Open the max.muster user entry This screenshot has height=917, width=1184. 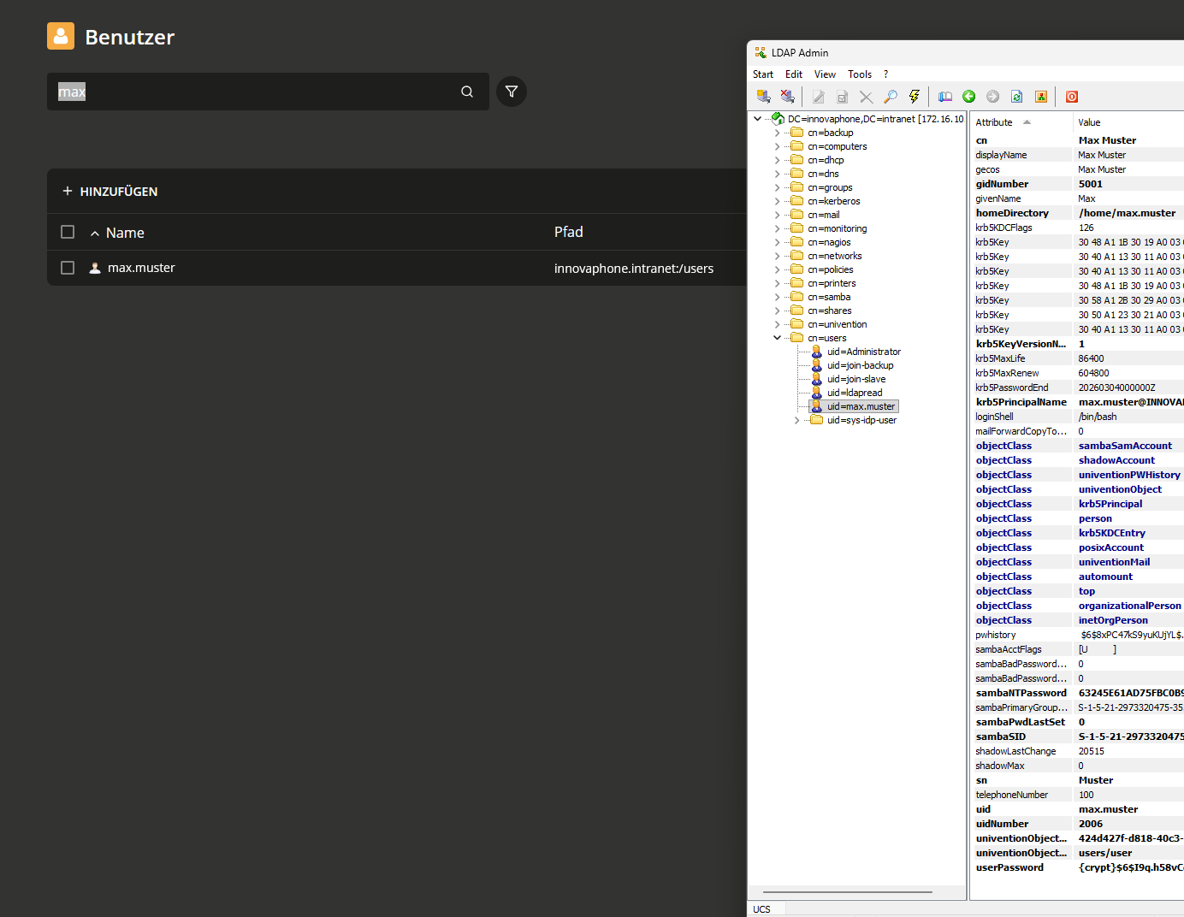tap(141, 268)
